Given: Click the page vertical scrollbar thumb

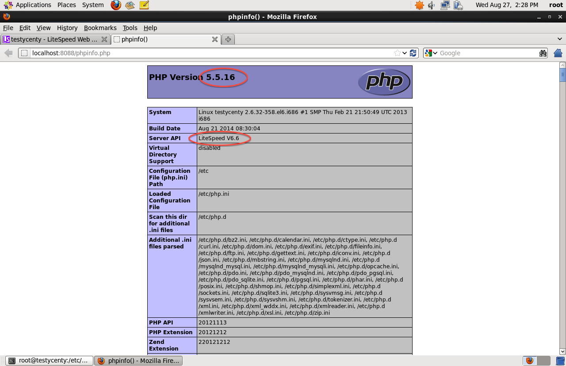Looking at the screenshot, I should (562, 75).
